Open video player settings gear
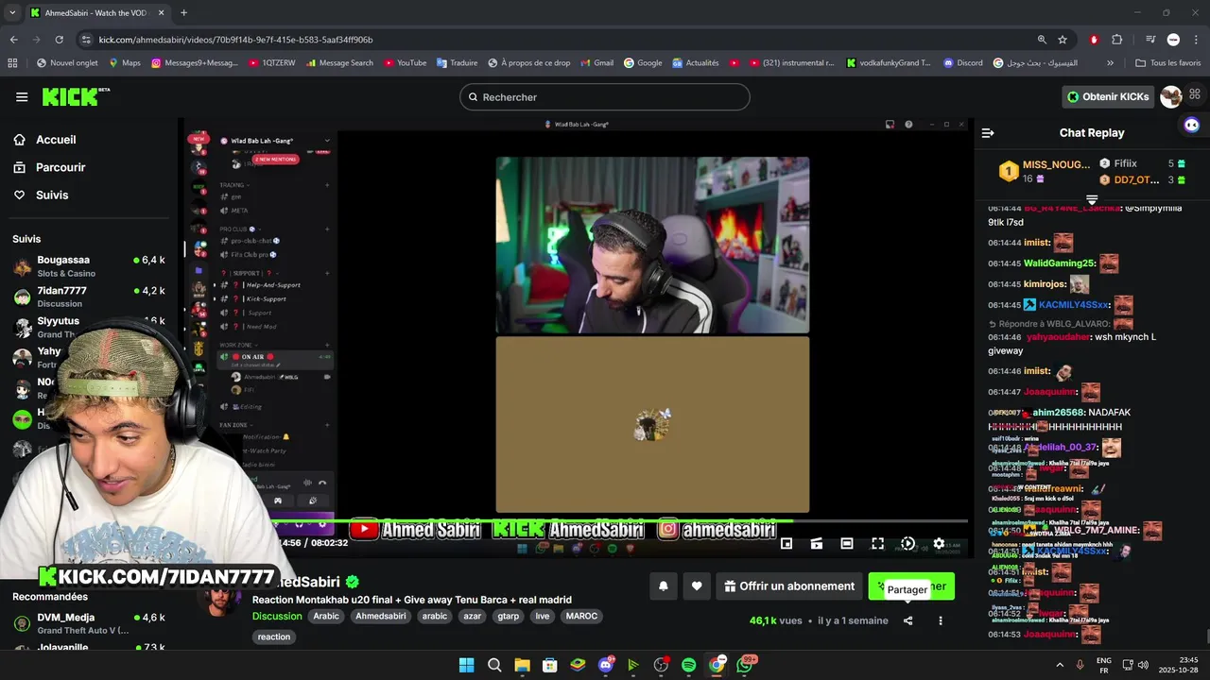The image size is (1210, 680). [939, 543]
